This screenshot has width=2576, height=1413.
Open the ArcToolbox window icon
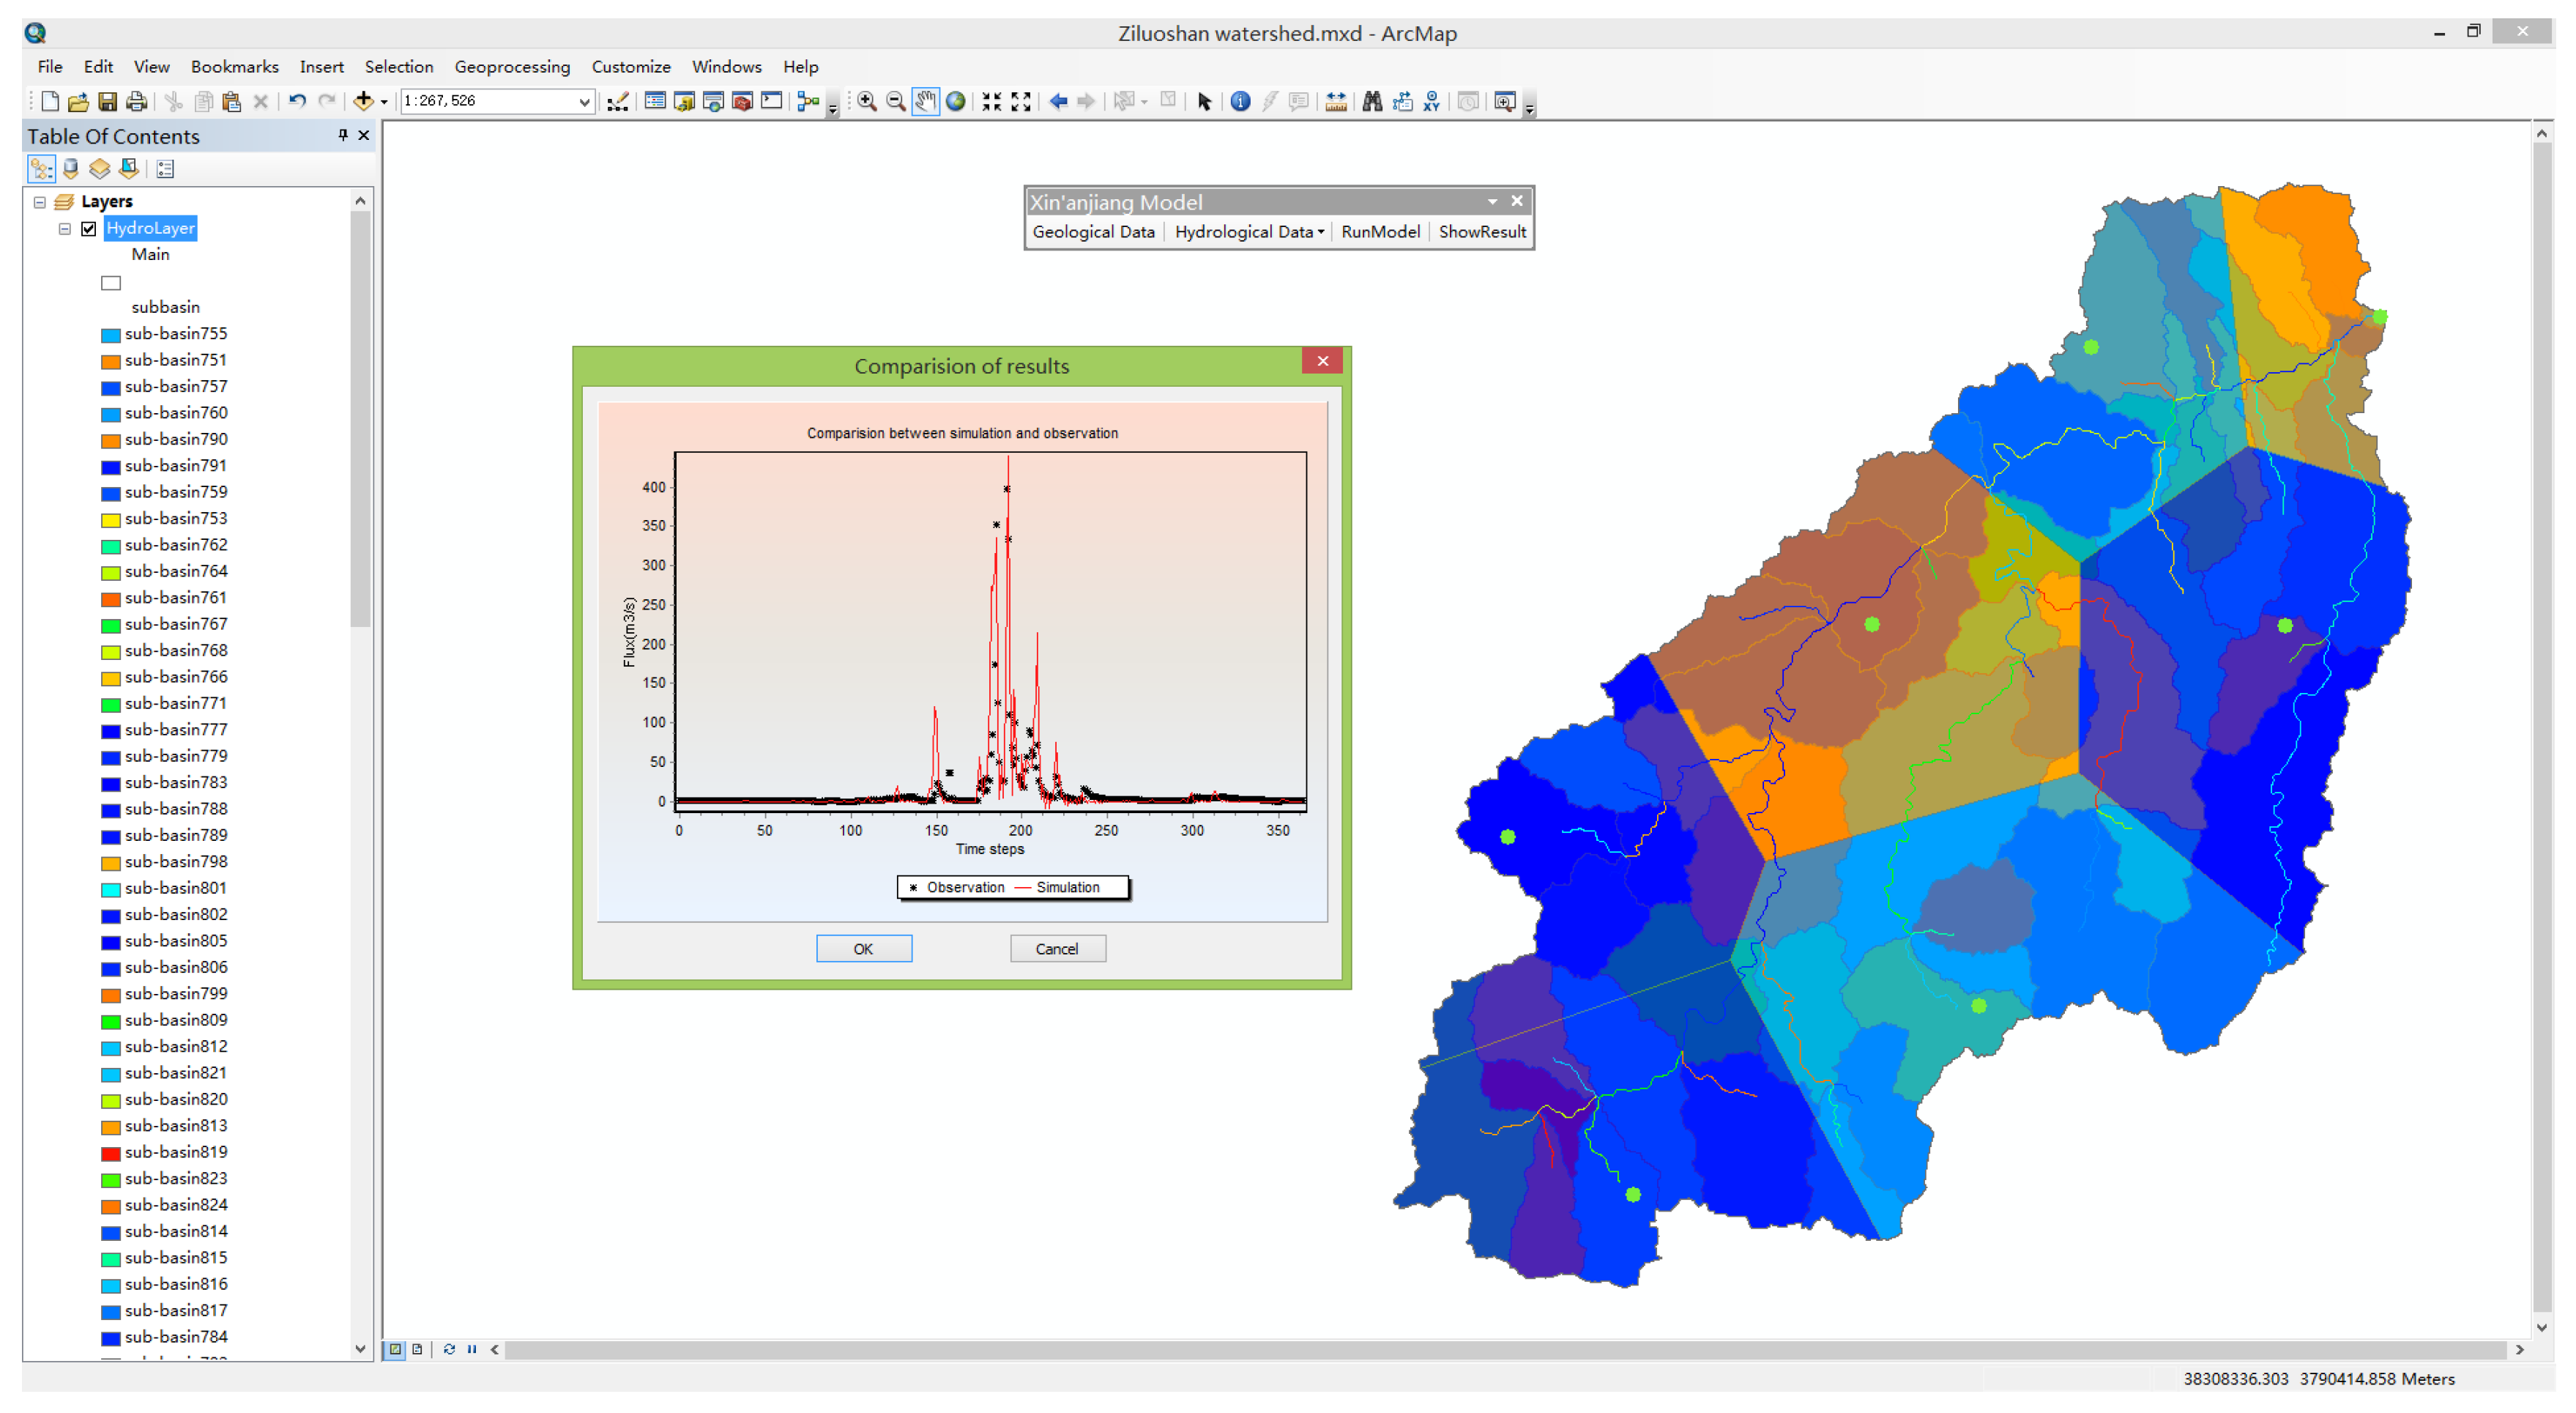742,102
